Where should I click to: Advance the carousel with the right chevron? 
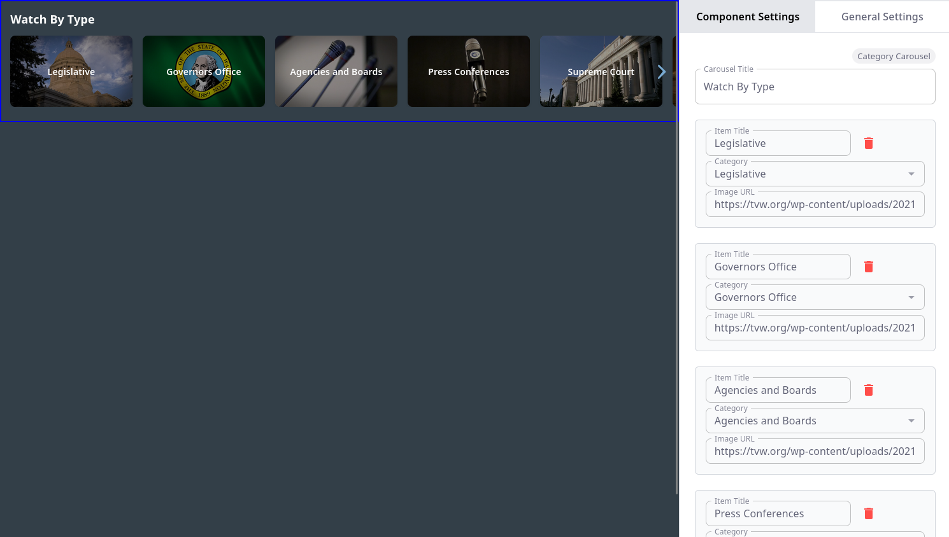662,72
